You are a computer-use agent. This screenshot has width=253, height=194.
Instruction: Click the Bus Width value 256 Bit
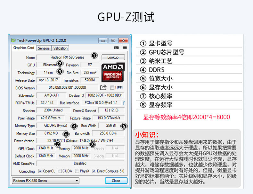[111, 125]
